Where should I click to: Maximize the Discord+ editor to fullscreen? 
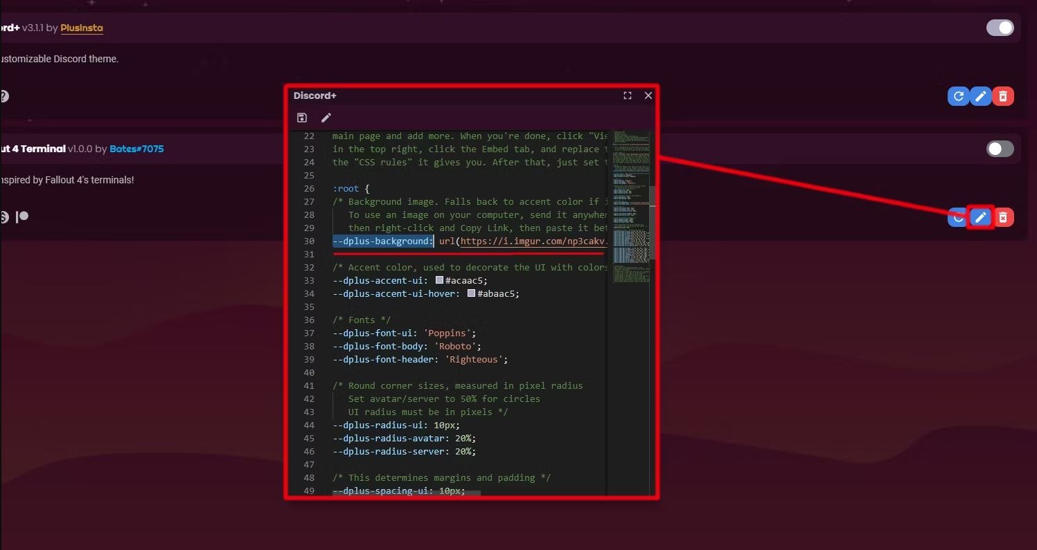[628, 95]
